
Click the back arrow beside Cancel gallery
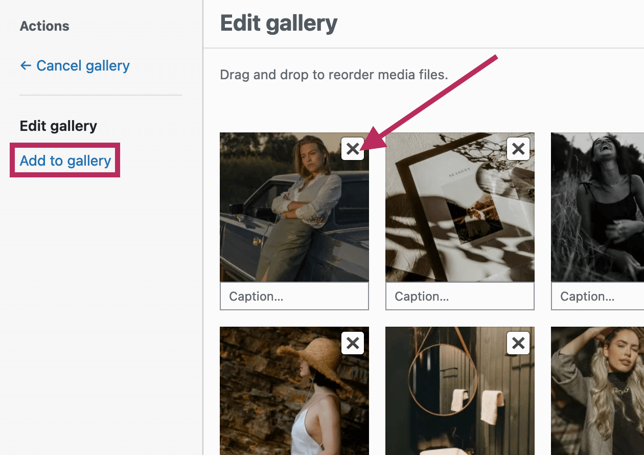click(x=26, y=66)
